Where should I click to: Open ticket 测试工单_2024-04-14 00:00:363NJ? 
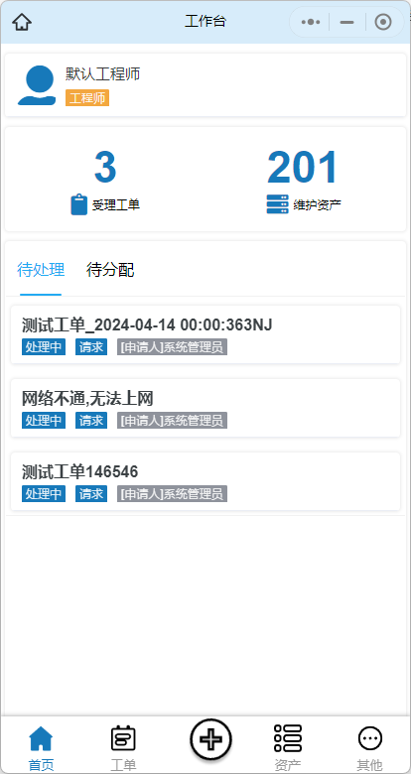tap(205, 334)
